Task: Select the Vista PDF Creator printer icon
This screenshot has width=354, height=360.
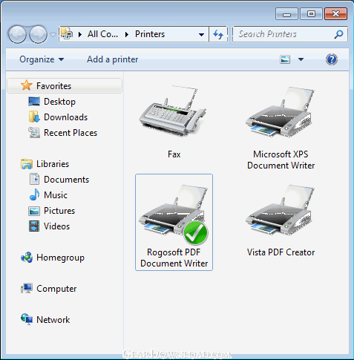Action: click(281, 209)
